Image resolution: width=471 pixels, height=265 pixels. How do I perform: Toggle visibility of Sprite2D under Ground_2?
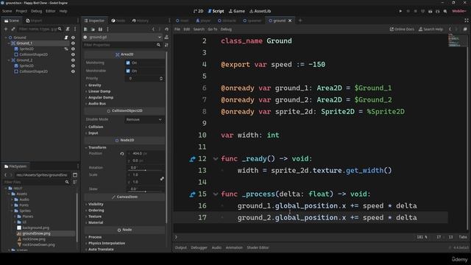73,66
